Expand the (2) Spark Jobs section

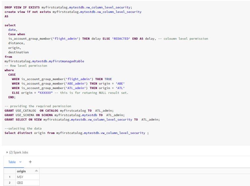point(17,152)
